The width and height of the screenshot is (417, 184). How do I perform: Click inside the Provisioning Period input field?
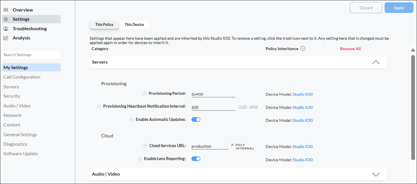[x=213, y=94]
